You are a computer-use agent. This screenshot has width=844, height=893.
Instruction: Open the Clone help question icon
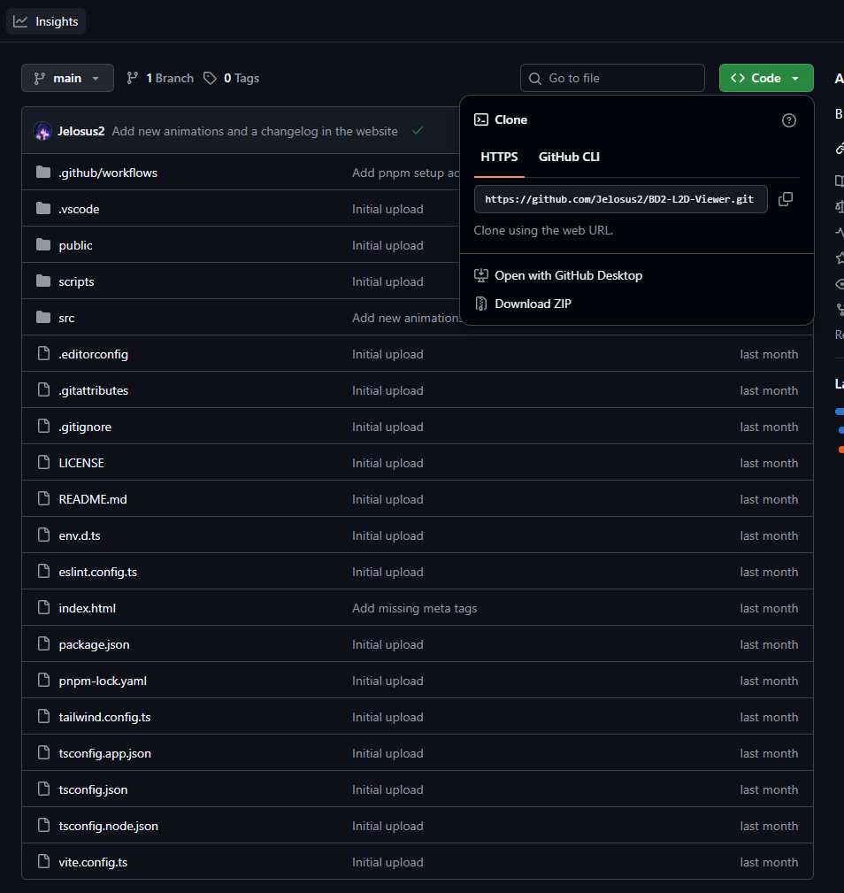(789, 120)
